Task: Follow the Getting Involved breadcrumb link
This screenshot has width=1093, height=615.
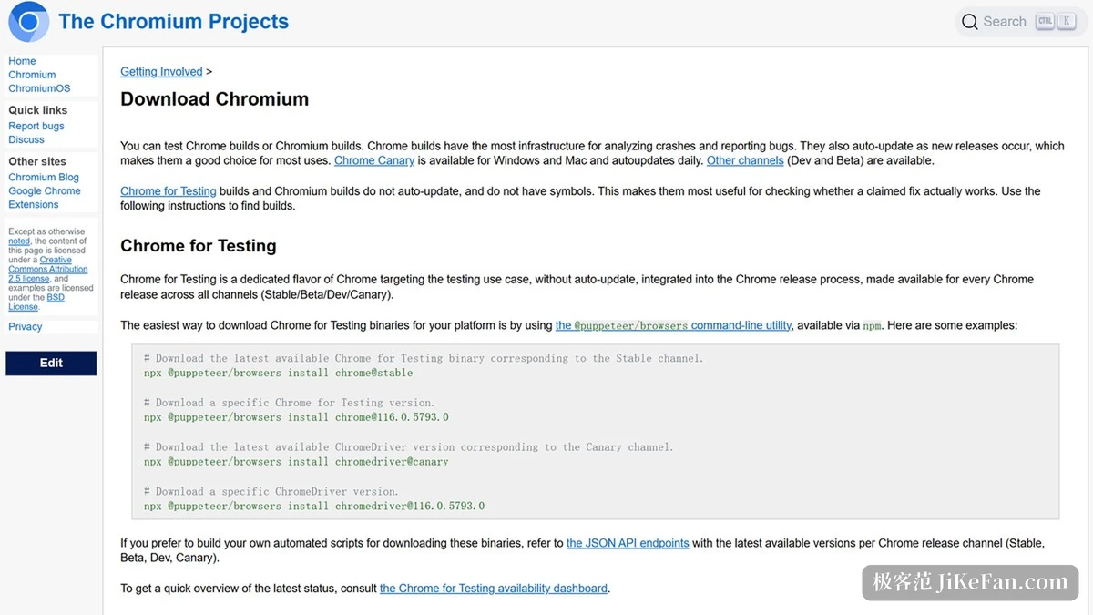Action: point(161,72)
